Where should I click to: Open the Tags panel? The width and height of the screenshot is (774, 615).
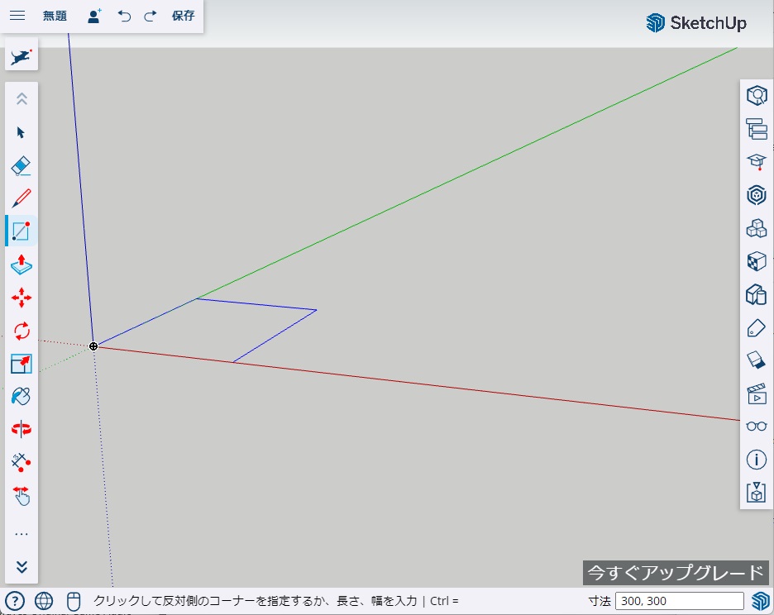pyautogui.click(x=756, y=327)
